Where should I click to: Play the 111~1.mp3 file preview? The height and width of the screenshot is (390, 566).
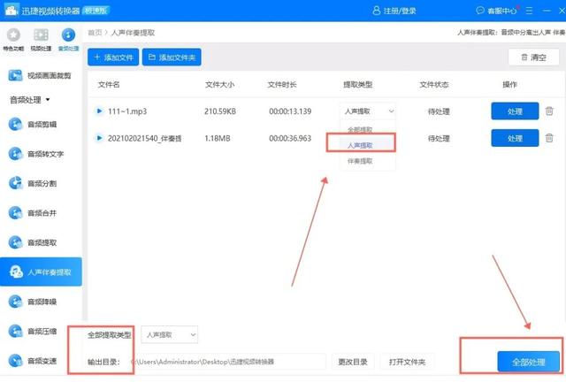click(99, 111)
